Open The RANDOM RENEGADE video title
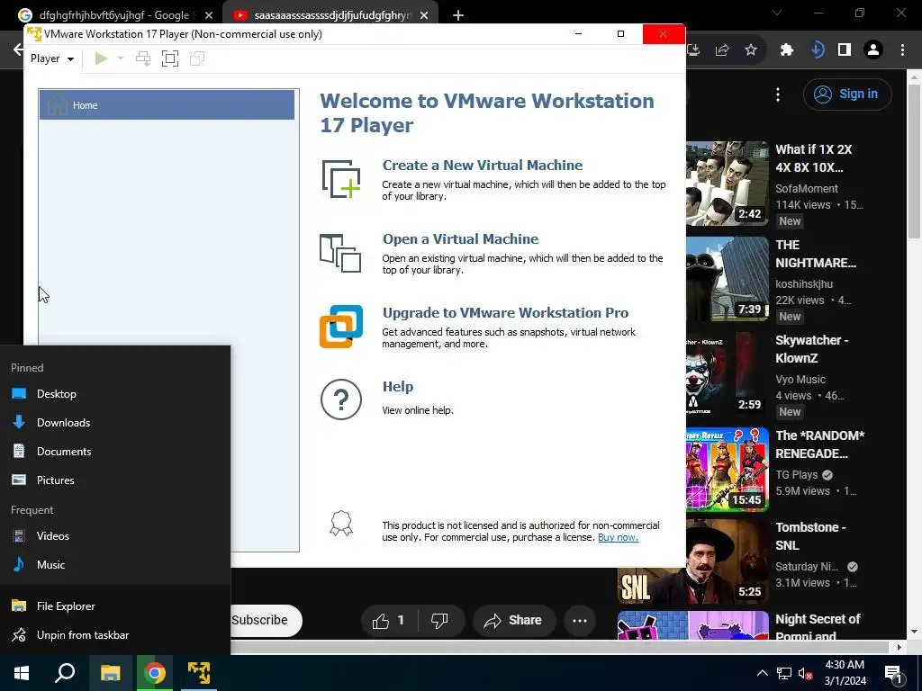This screenshot has height=691, width=922. point(819,444)
